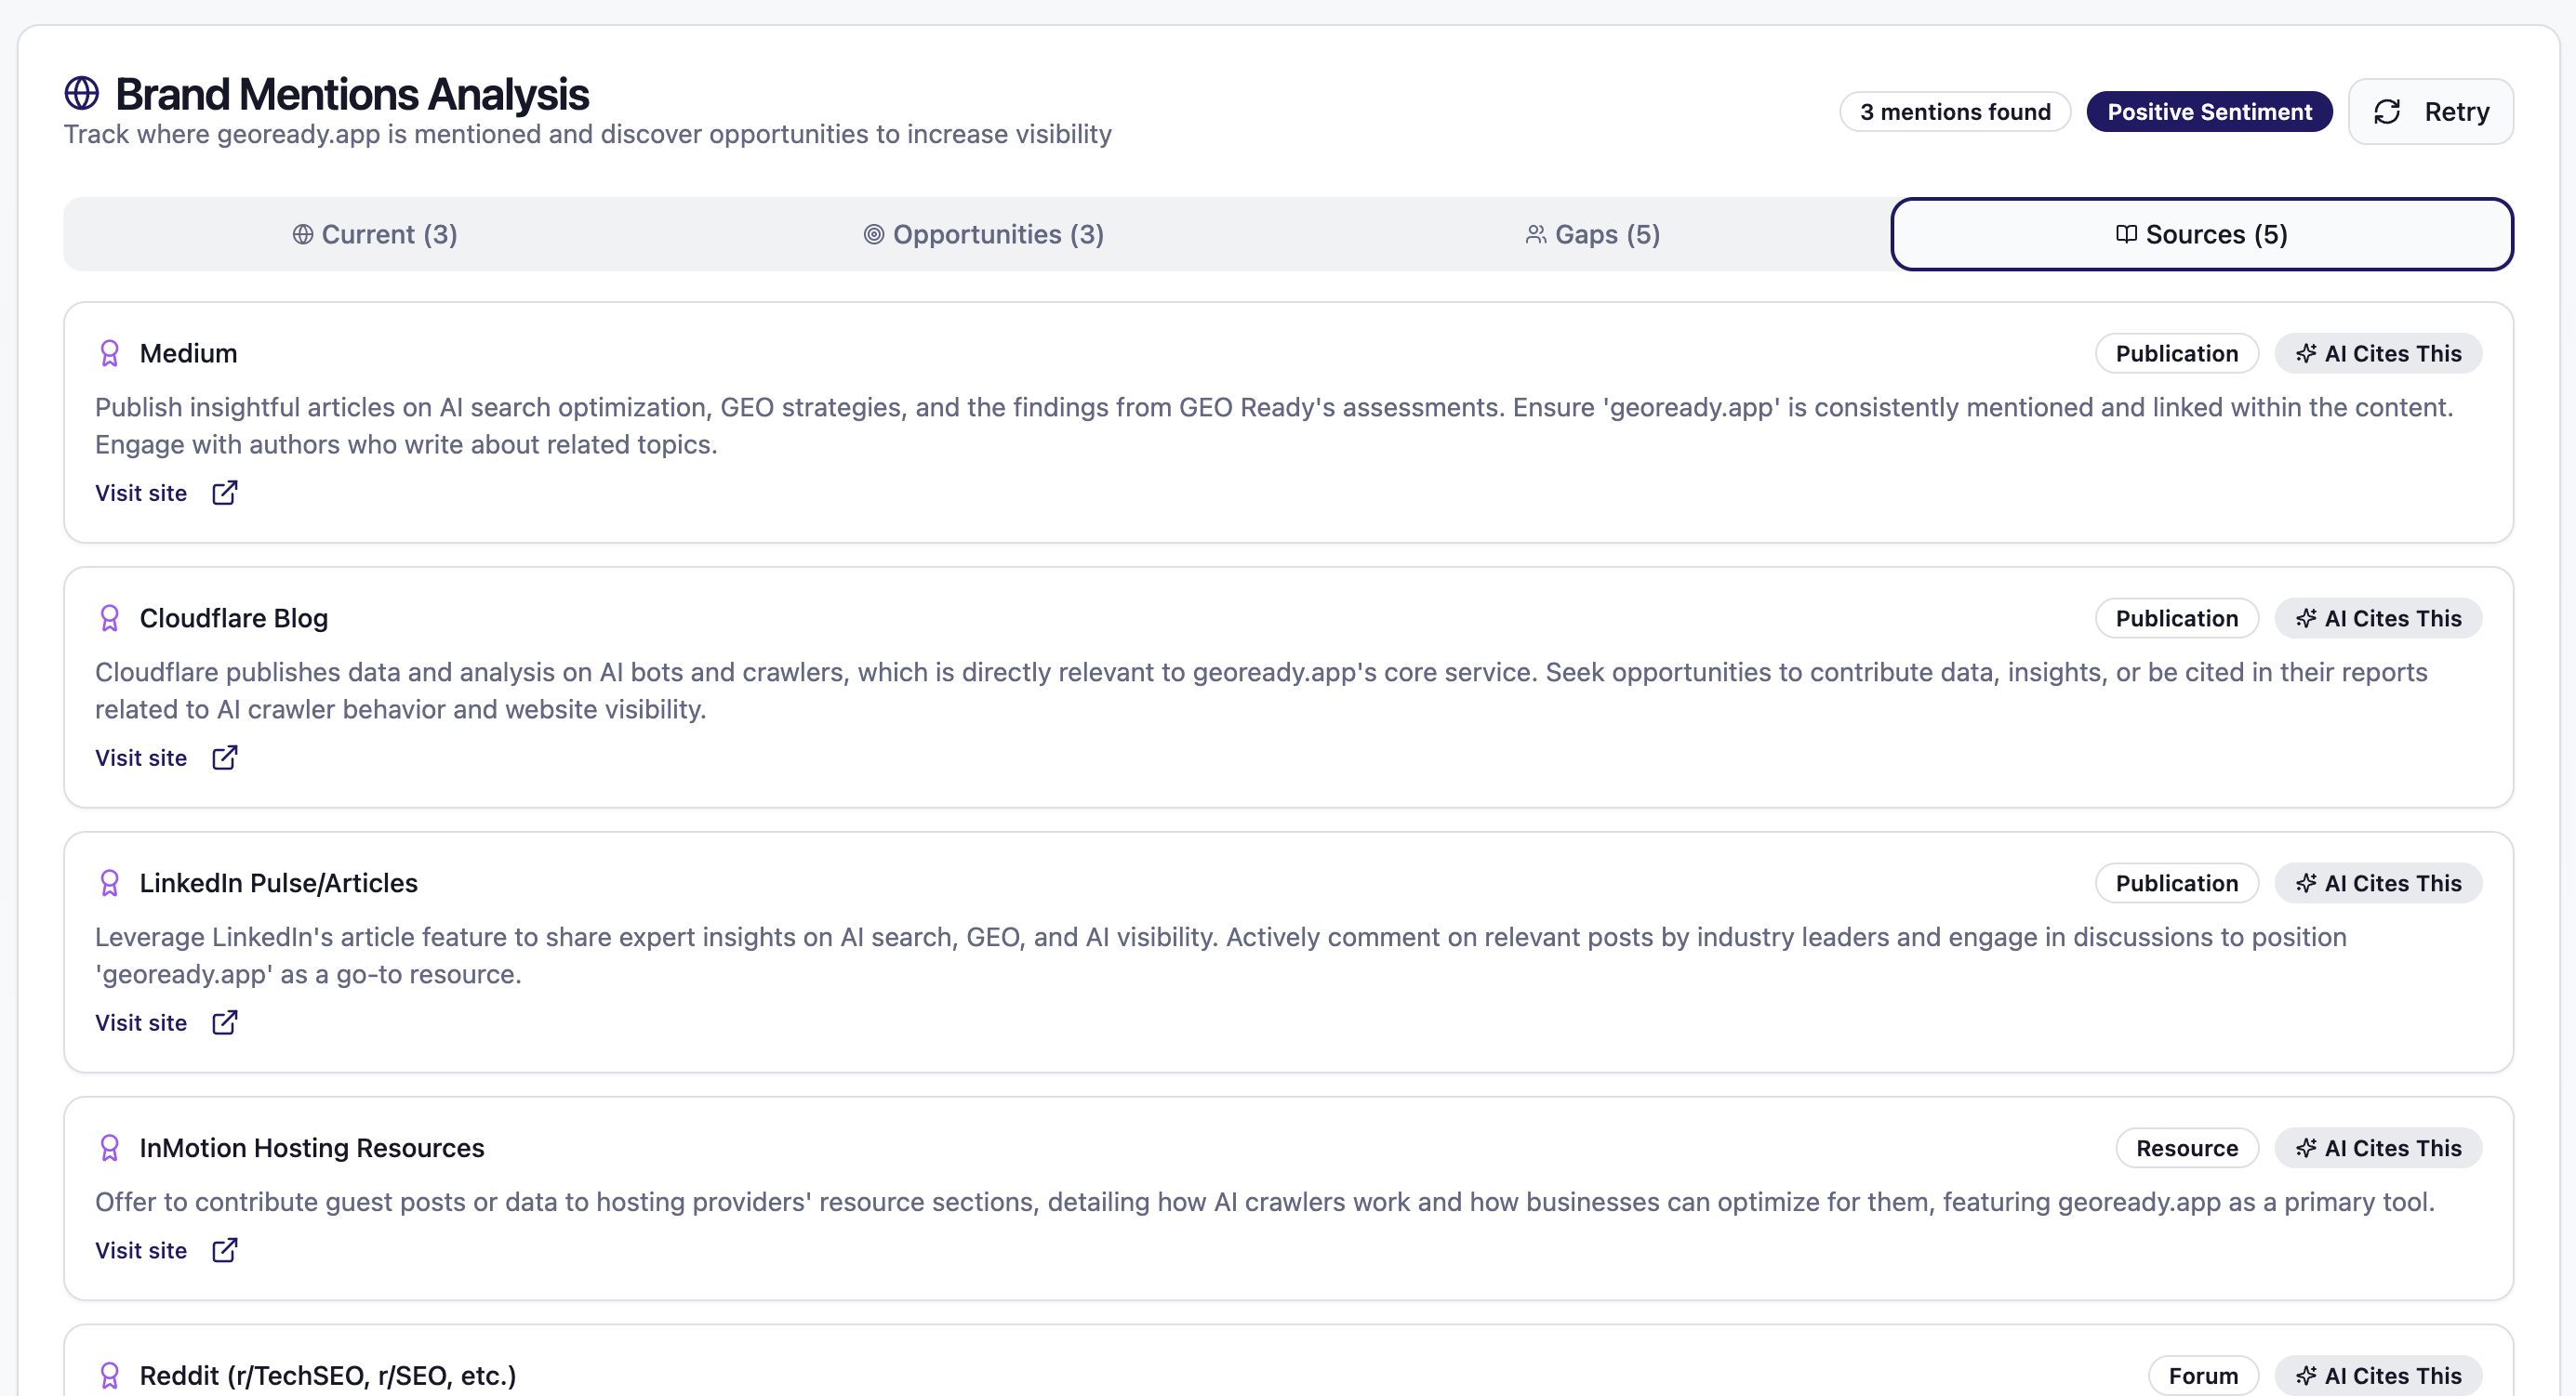Screen dimensions: 2576x1396
Task: Click the refresh icon on the Retry button
Action: 2388,111
